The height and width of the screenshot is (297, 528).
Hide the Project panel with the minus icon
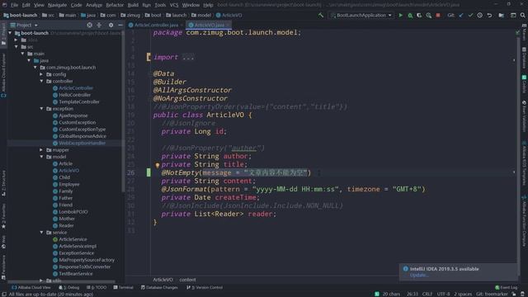[x=120, y=25]
